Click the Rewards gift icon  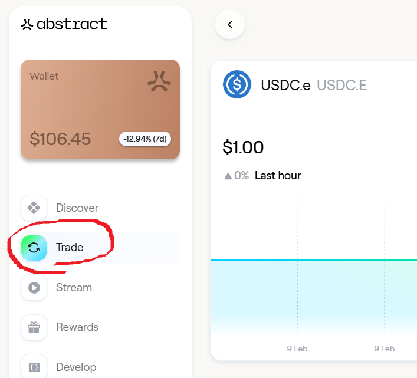point(34,327)
